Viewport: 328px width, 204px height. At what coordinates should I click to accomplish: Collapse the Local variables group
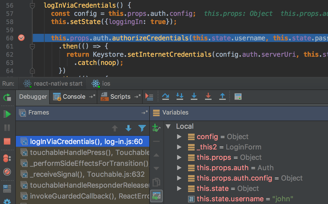click(168, 126)
